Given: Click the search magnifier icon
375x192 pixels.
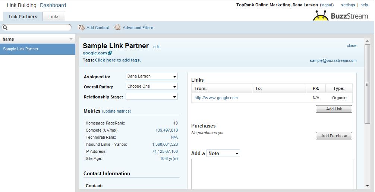Looking at the screenshot, I should (x=5, y=28).
